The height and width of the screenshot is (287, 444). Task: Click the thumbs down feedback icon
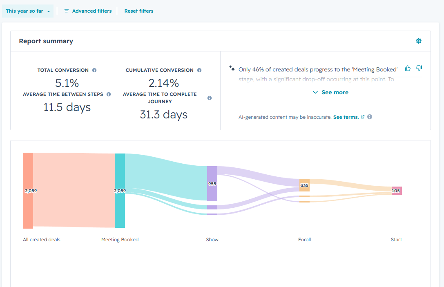(x=419, y=68)
